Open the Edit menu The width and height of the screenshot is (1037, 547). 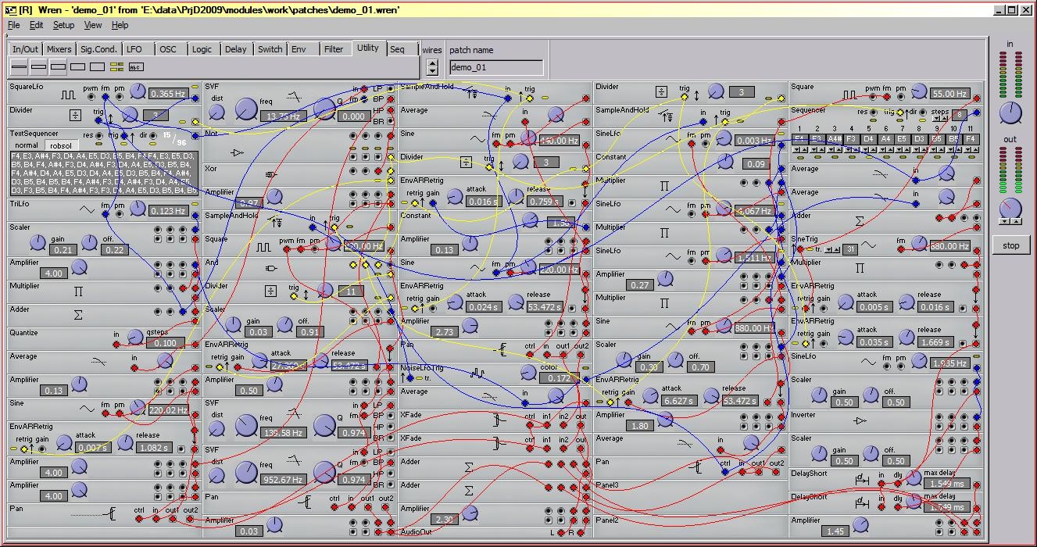point(37,25)
